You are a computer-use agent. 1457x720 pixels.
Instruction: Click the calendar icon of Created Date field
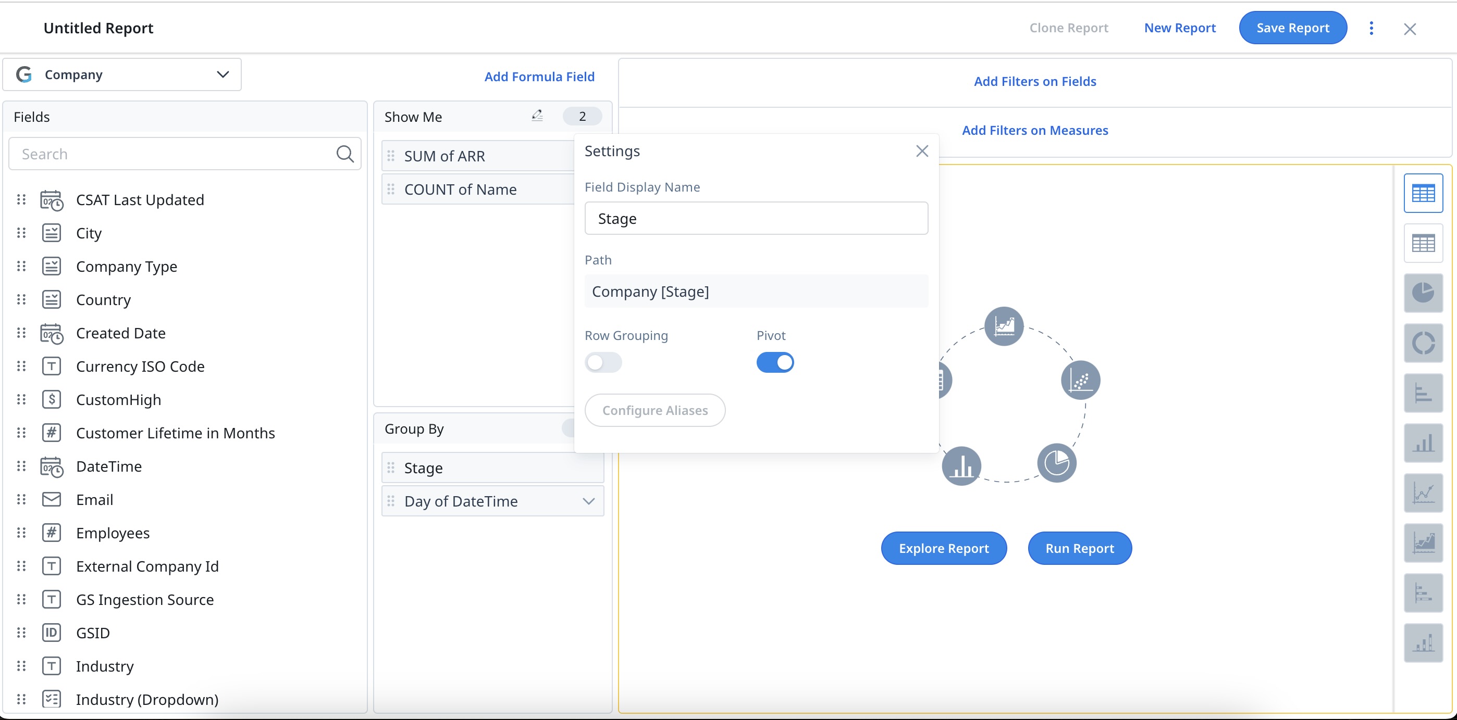[x=52, y=333]
